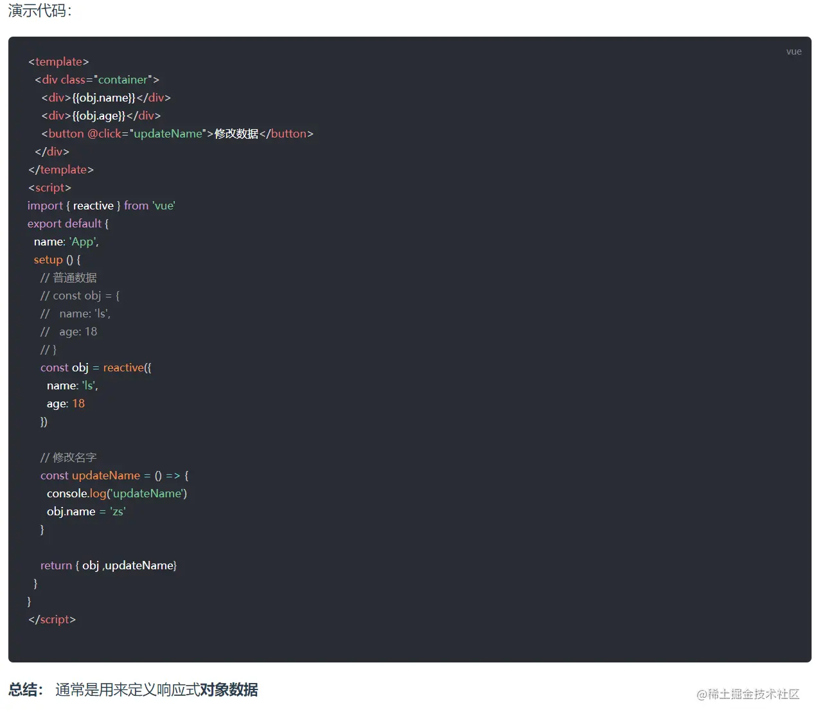The image size is (818, 719).
Task: Click the name: 'App', line
Action: (x=66, y=242)
